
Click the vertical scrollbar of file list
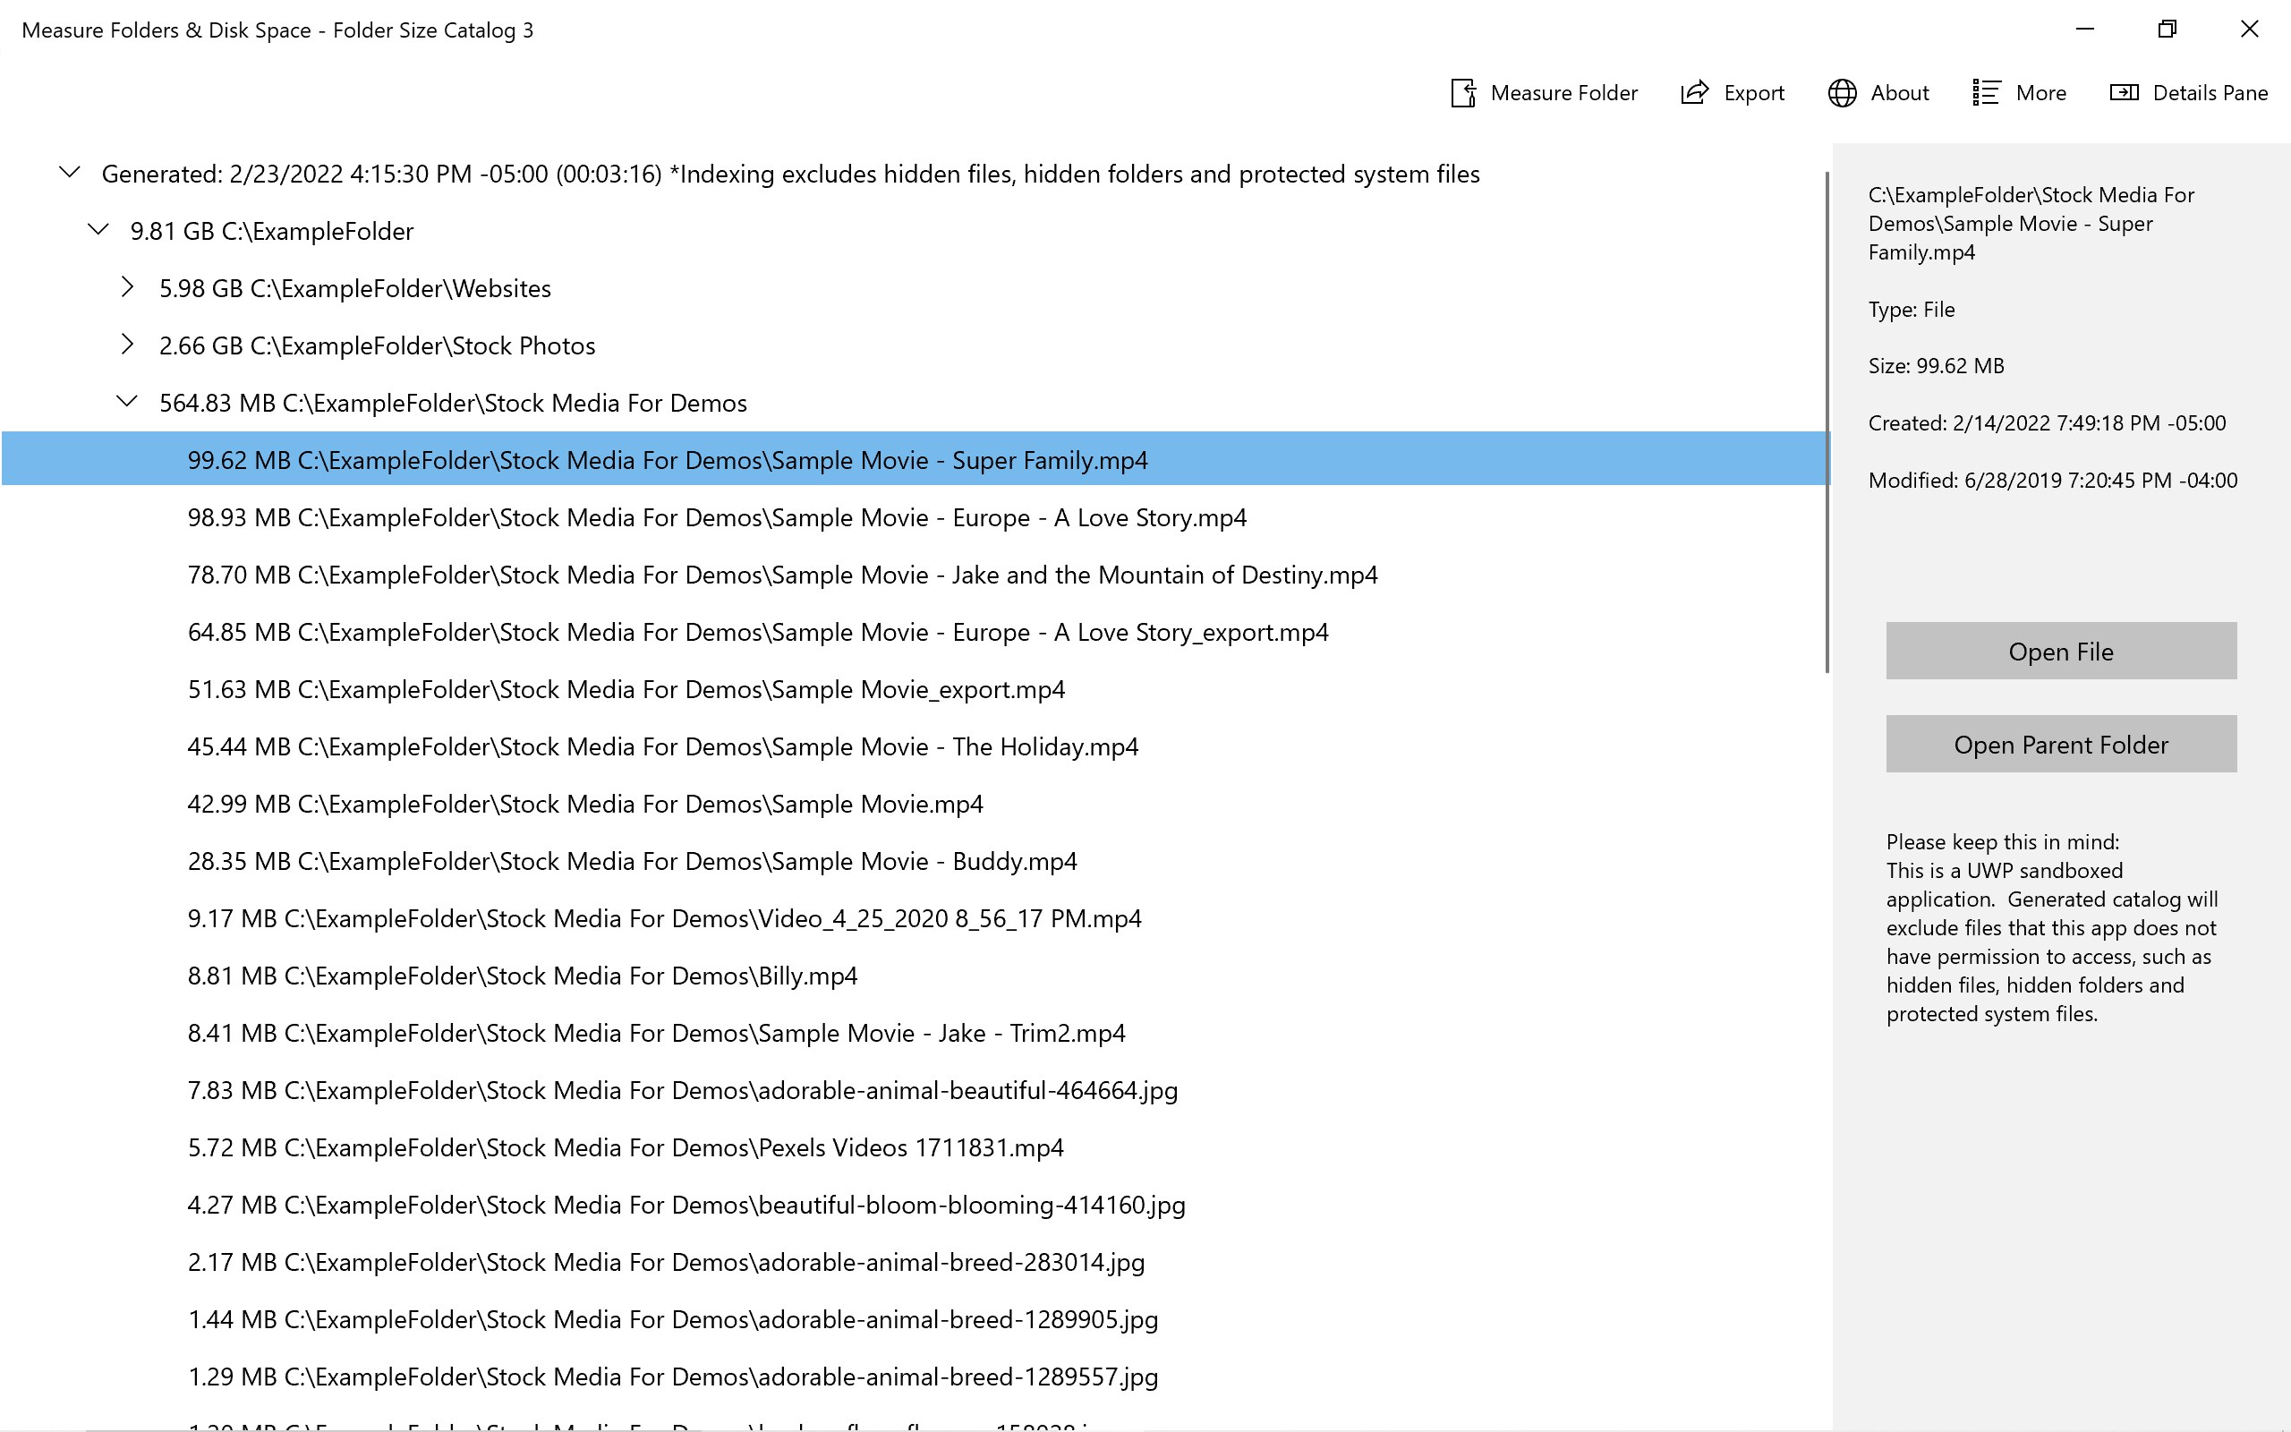pyautogui.click(x=1827, y=422)
